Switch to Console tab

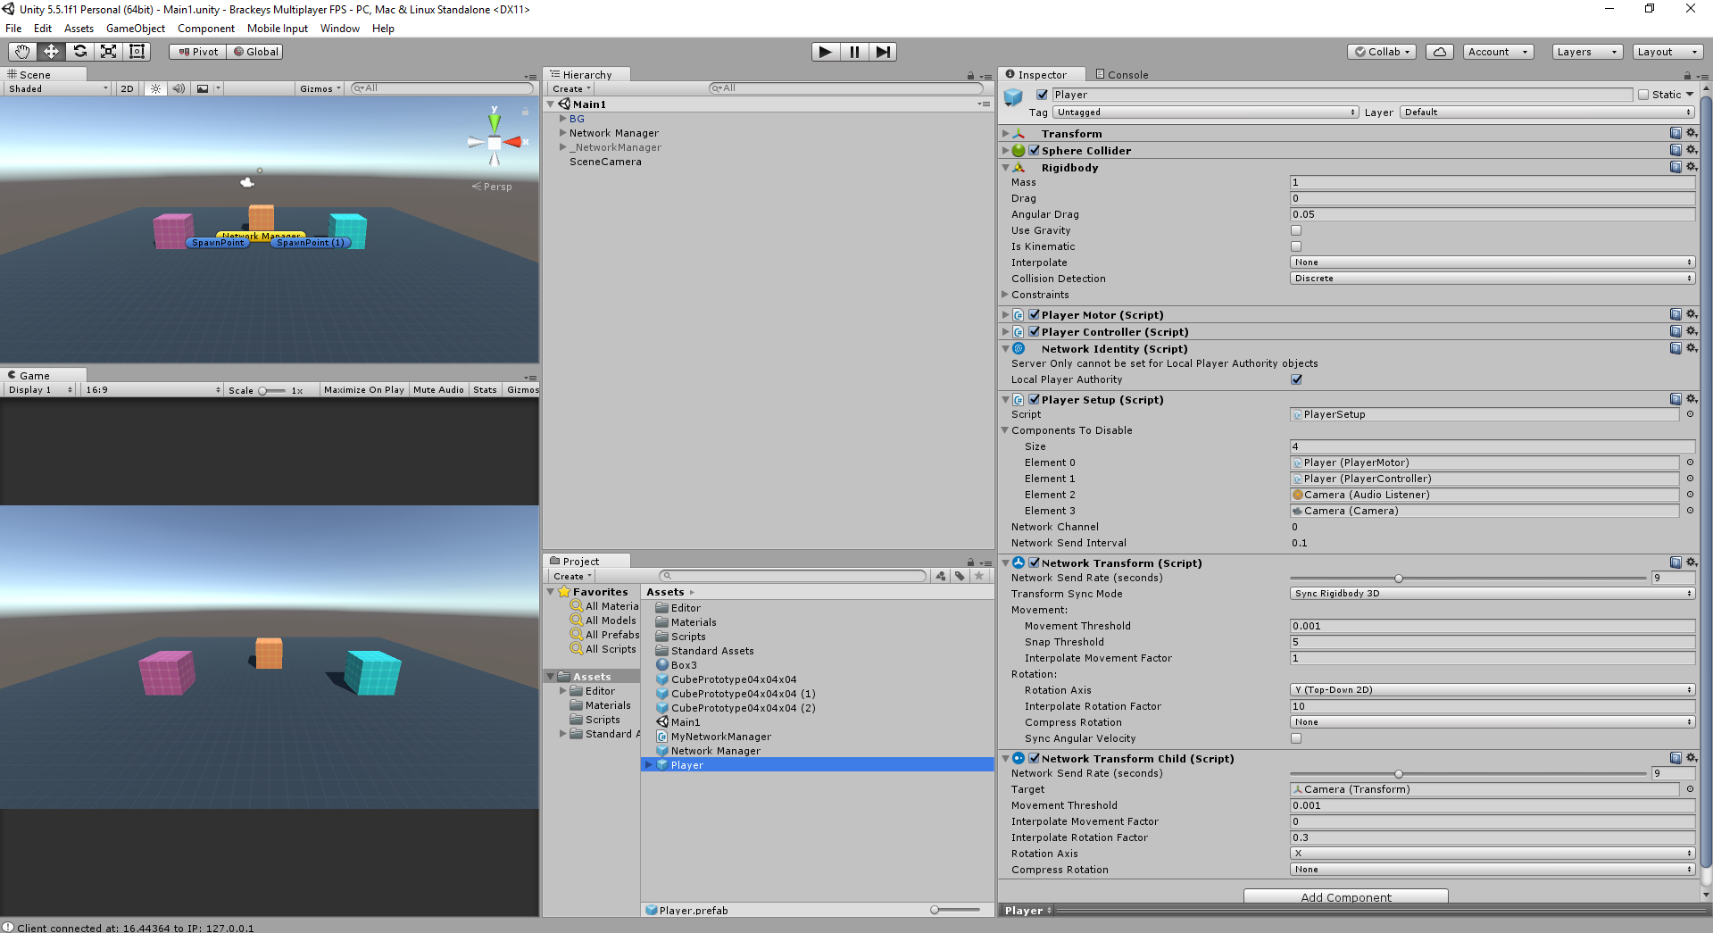click(1122, 75)
